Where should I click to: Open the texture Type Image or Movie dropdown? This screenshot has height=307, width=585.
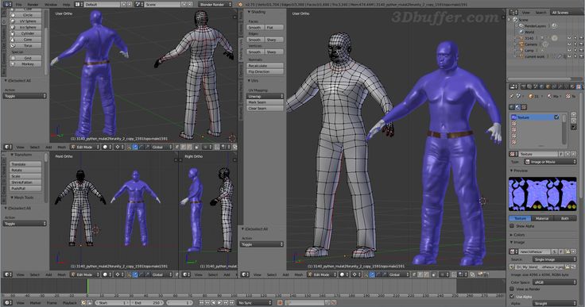coord(550,162)
